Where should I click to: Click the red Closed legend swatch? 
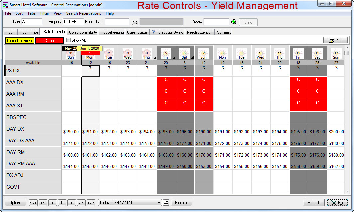click(50, 41)
